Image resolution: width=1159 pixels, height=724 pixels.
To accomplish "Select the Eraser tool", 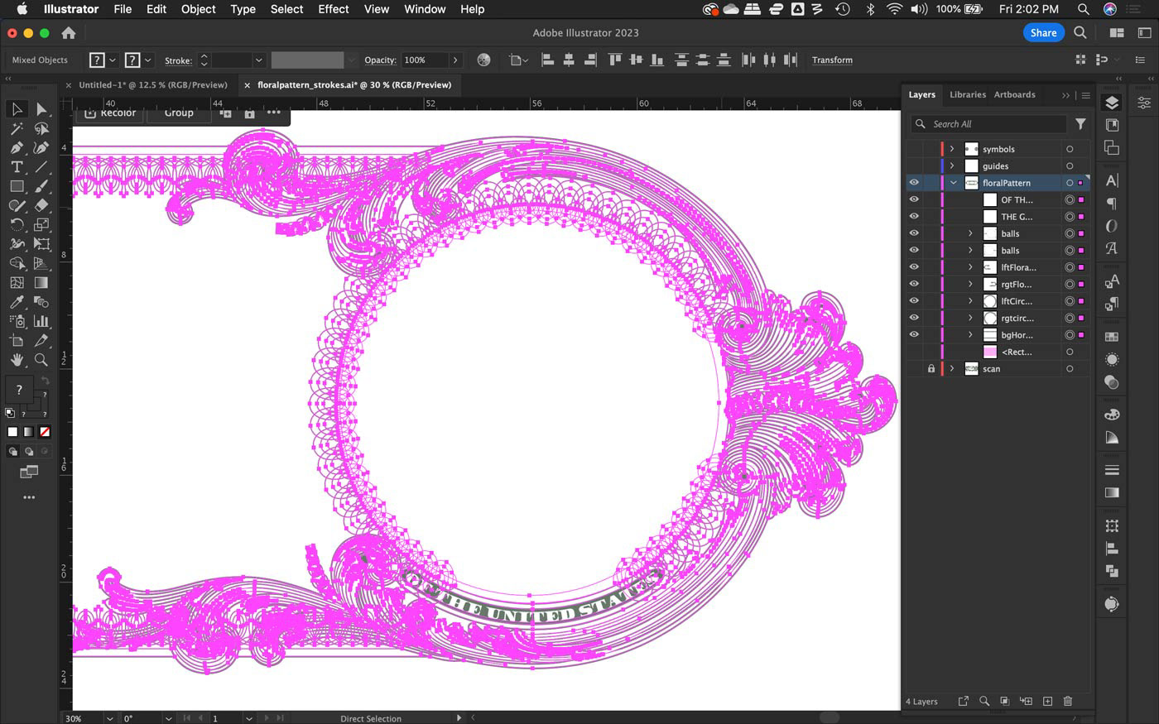I will [x=41, y=205].
